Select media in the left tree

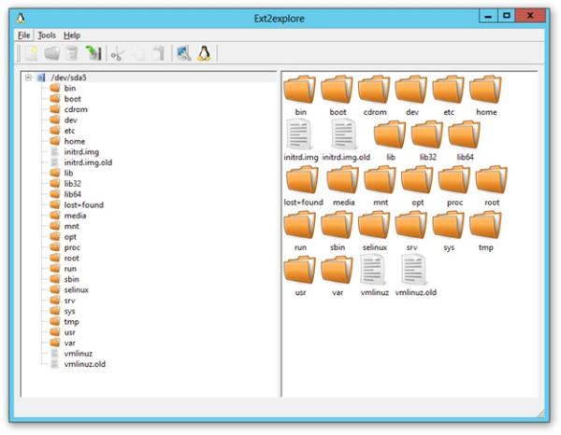pos(75,216)
